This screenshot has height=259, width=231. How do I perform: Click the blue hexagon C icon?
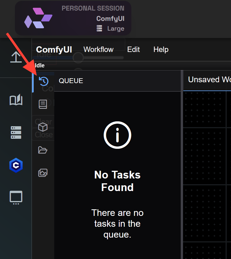point(16,165)
